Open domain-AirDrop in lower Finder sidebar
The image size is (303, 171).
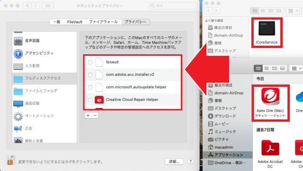[225, 93]
